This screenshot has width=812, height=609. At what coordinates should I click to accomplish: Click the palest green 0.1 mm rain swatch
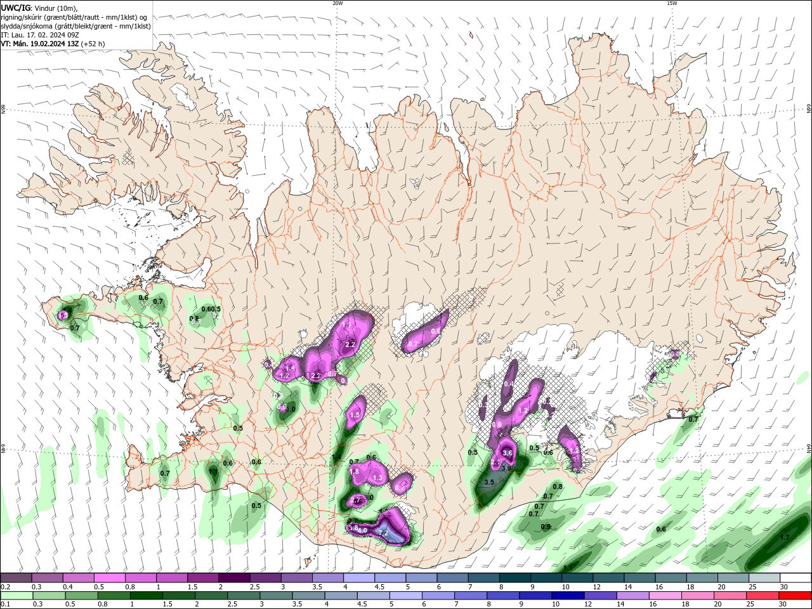tap(16, 596)
